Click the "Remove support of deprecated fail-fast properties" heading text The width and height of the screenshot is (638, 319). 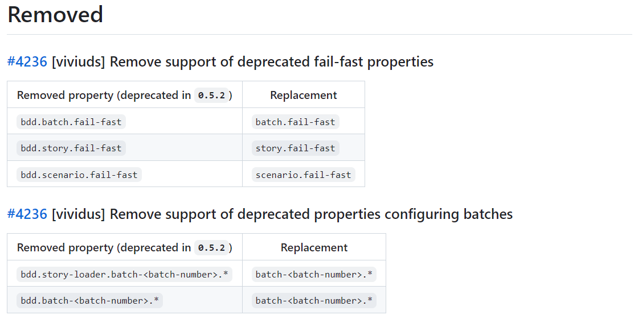coord(271,61)
